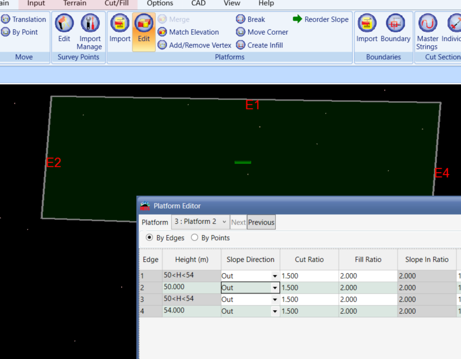Expand Slope Direction dropdown for edge 3
Viewport: 461px width, 359px height.
coord(275,300)
